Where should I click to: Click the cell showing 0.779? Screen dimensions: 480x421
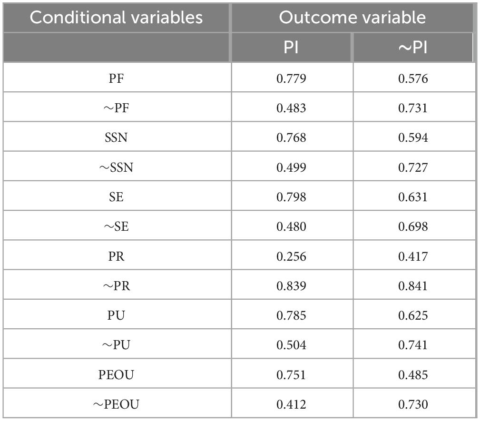[x=291, y=78]
